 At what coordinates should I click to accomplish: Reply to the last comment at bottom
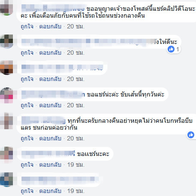pos(50,191)
